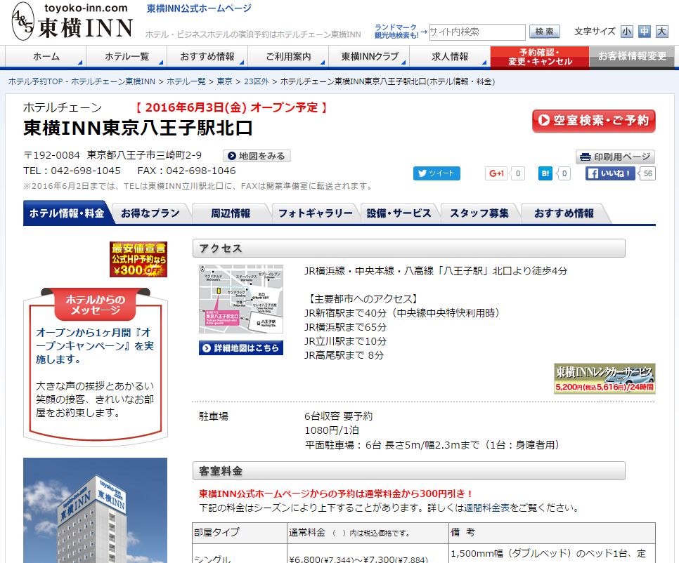Click the JR新宿駅まで40分 line
Viewport: 679px width, 563px height.
click(x=402, y=312)
